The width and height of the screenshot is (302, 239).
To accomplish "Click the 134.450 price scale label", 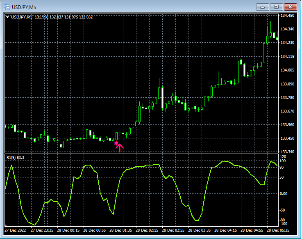I will coord(287,16).
